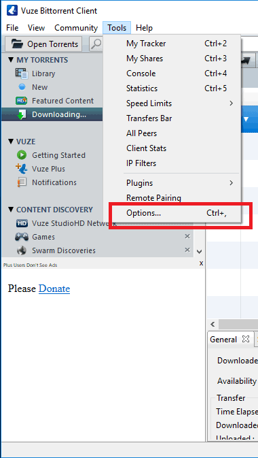This screenshot has width=258, height=458.
Task: Select the Featured Content HD icon
Action: point(21,101)
